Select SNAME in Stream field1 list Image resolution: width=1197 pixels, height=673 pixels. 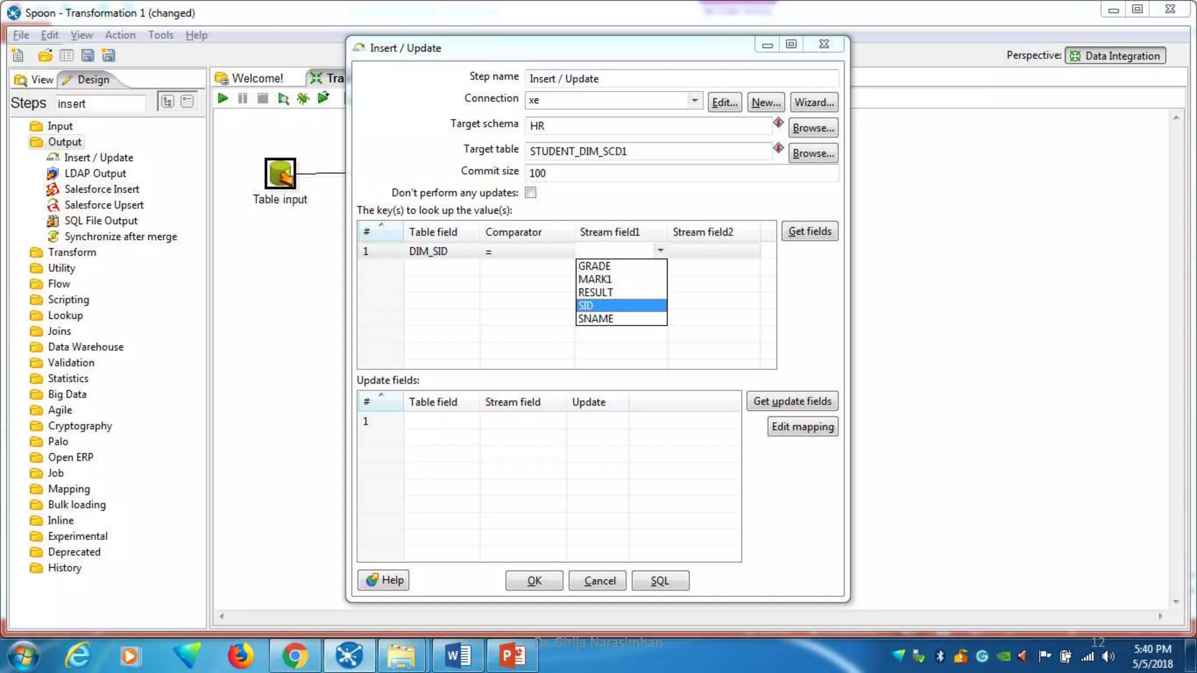pyautogui.click(x=596, y=319)
